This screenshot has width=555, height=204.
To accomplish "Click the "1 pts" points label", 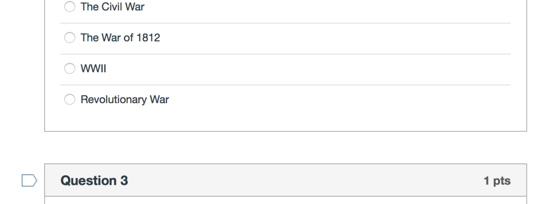I will click(497, 181).
